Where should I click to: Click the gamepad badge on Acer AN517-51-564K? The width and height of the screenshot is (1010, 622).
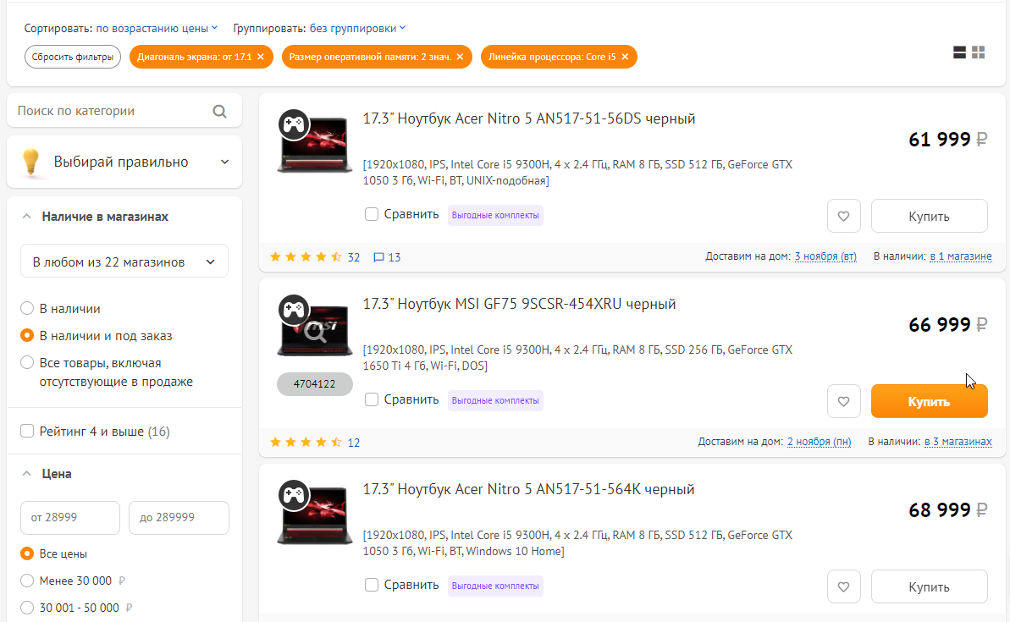tap(295, 495)
